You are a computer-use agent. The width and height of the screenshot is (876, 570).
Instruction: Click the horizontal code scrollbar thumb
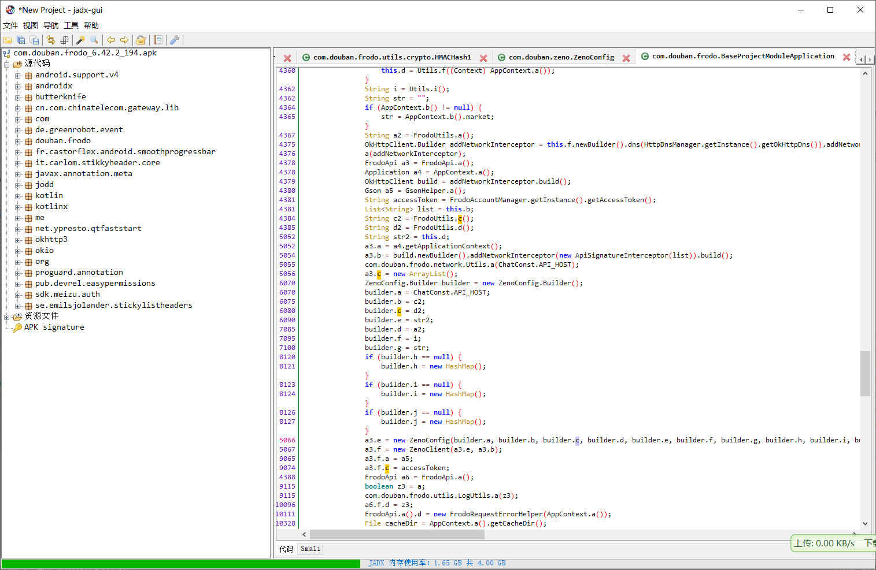click(397, 534)
